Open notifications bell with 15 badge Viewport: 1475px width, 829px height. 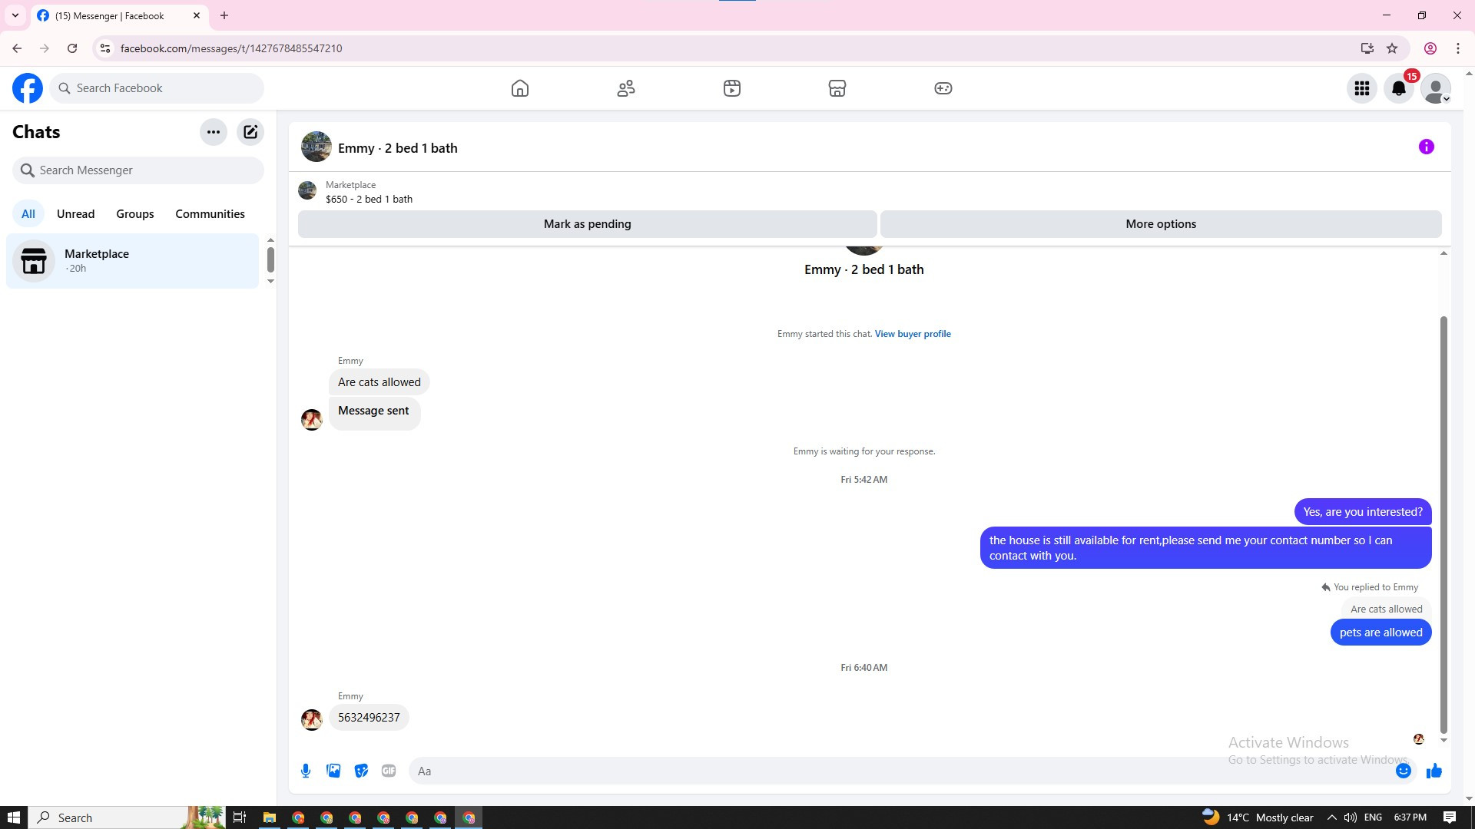point(1399,88)
